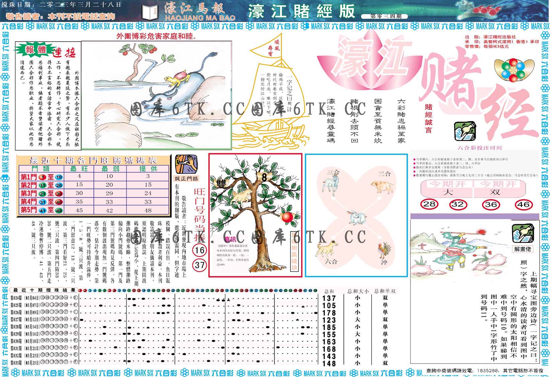
Task: Open the buffalo and turtle cartoon picture
Action: pos(157,95)
